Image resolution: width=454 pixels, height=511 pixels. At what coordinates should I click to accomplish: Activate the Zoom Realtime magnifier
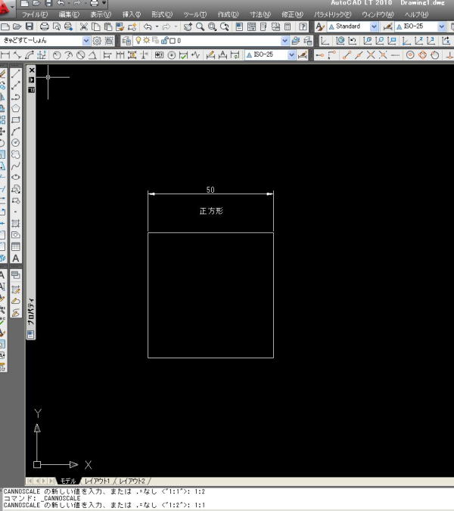pyautogui.click(x=200, y=26)
